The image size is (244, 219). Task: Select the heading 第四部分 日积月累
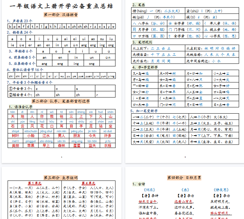tap(184, 177)
